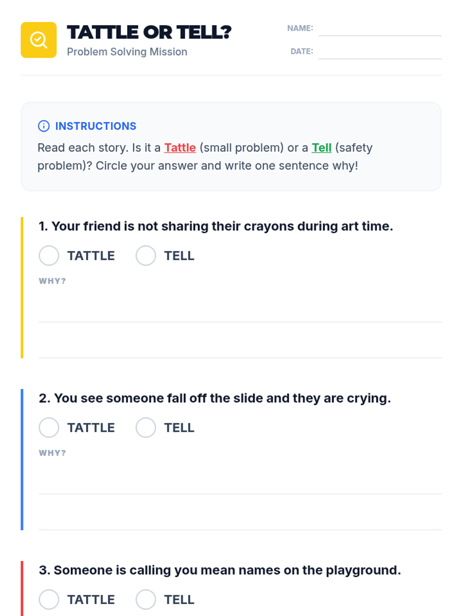Click the green underlined Tell word
The image size is (462, 616).
pyautogui.click(x=321, y=148)
